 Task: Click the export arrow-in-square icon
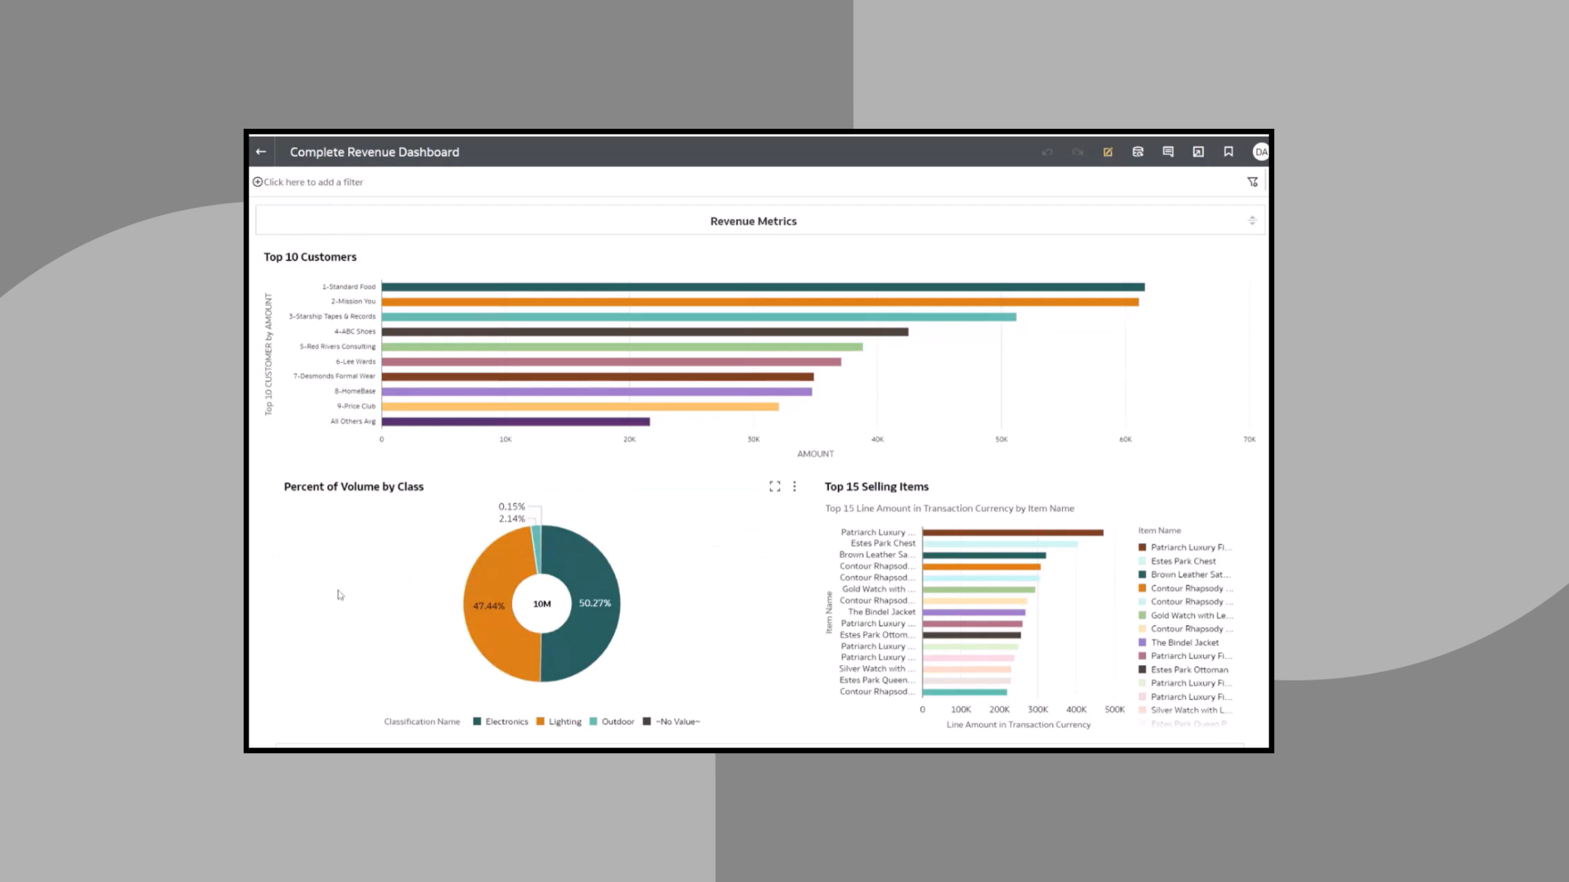1198,152
